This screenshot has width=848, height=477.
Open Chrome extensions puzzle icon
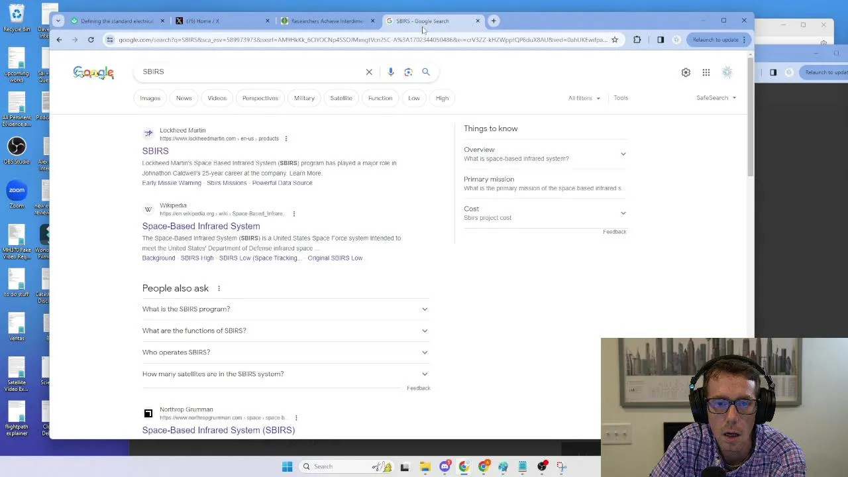point(637,40)
